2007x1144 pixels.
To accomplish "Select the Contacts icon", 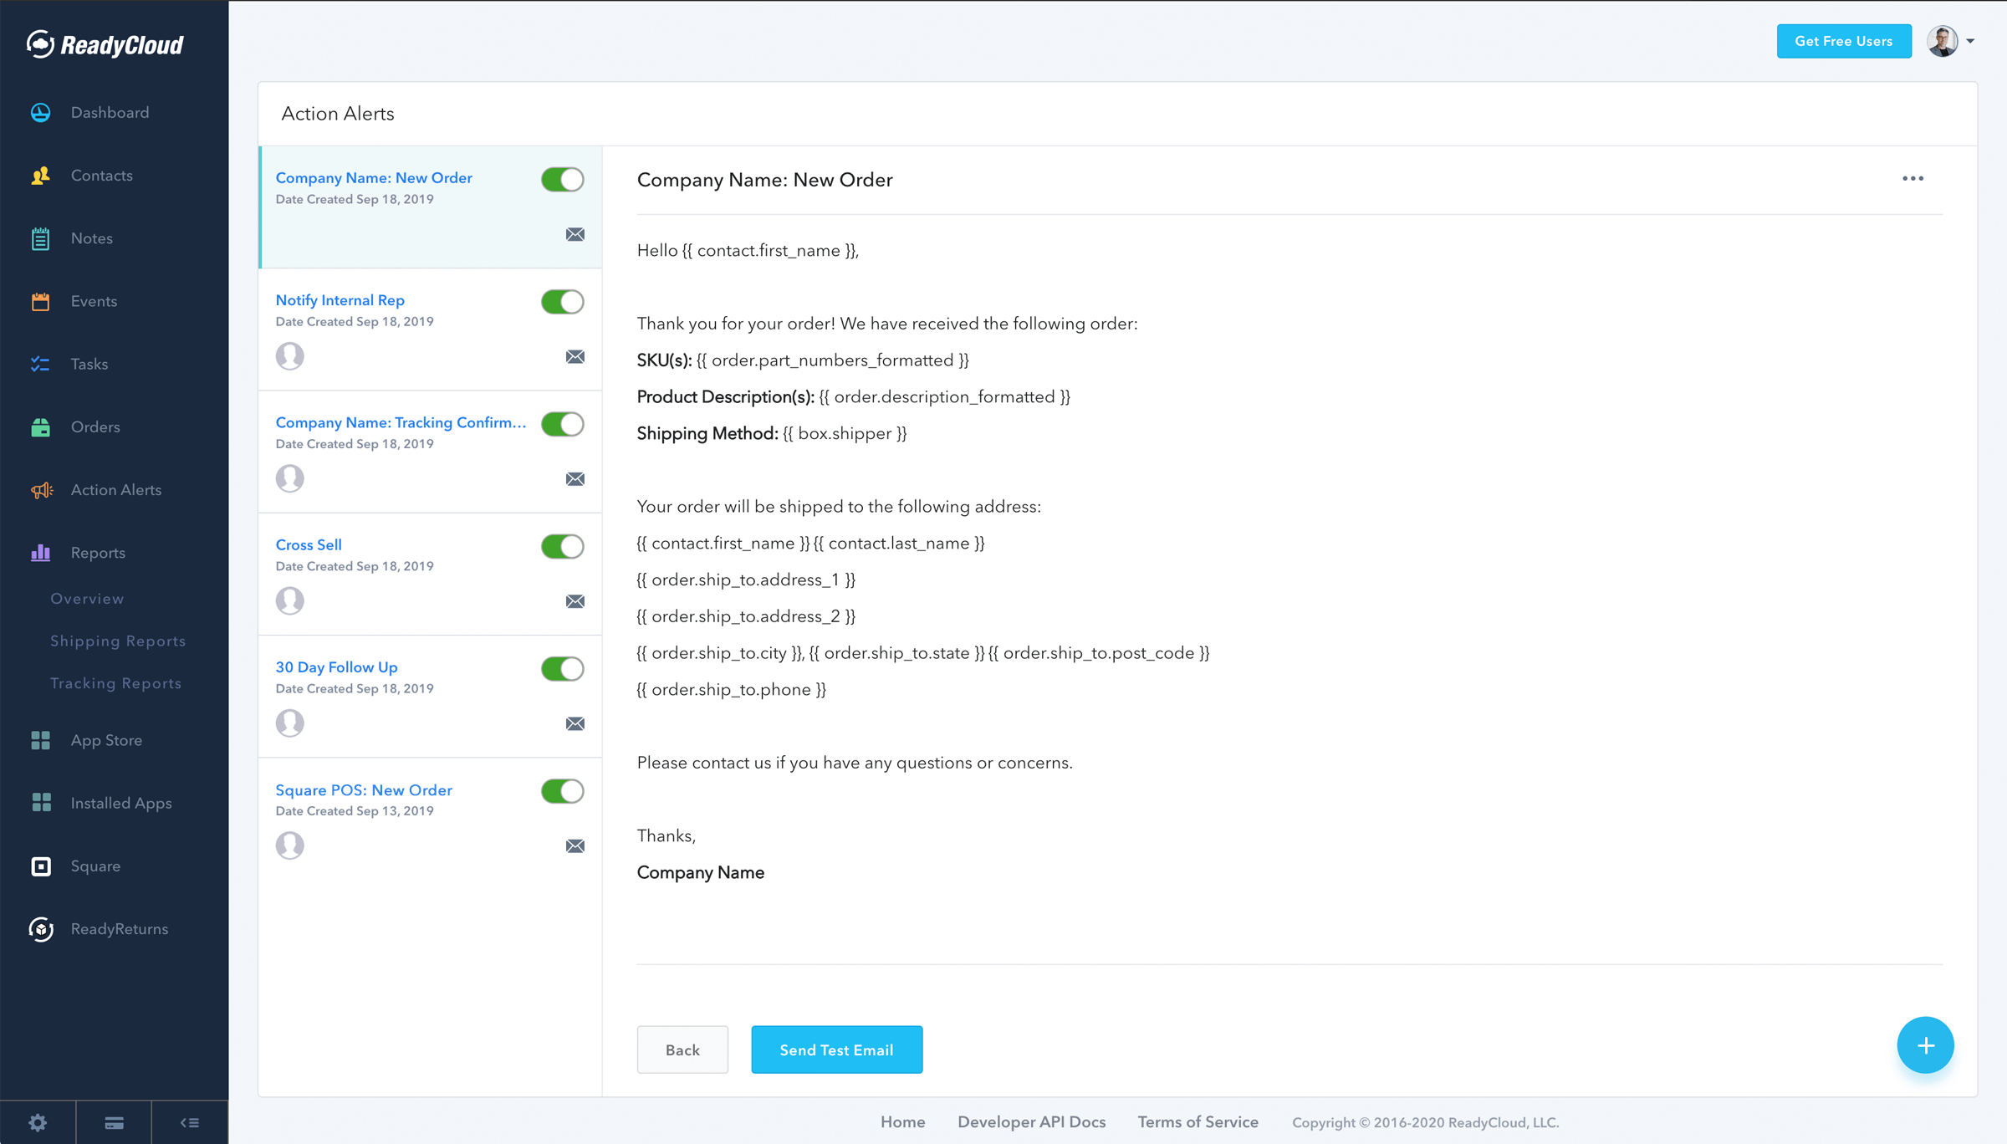I will pyautogui.click(x=40, y=175).
